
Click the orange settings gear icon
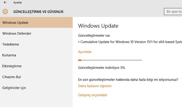pos(5,12)
